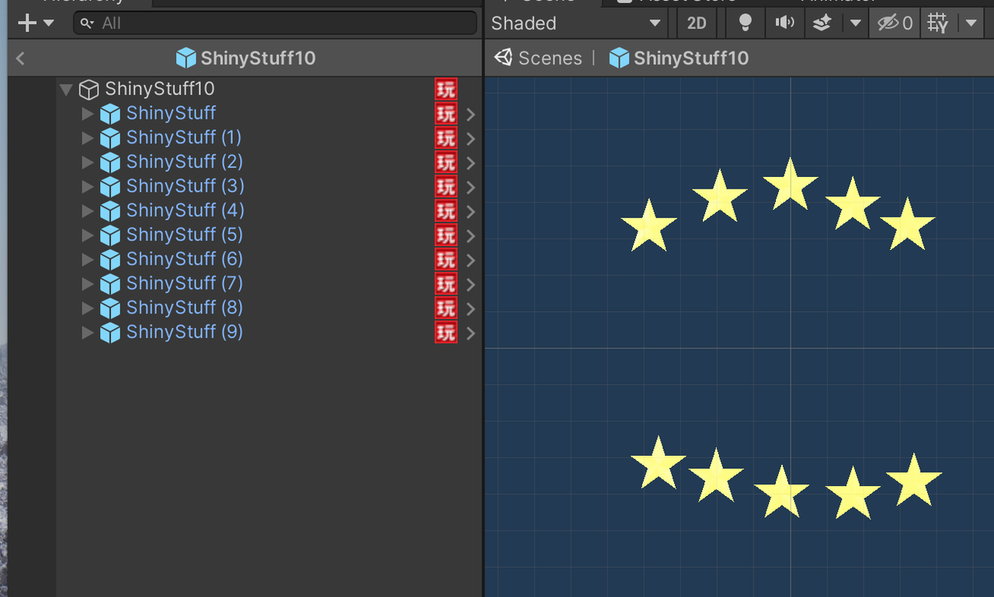Viewport: 994px width, 597px height.
Task: Click the red badge icon on ShinyStuff (5)
Action: click(446, 235)
